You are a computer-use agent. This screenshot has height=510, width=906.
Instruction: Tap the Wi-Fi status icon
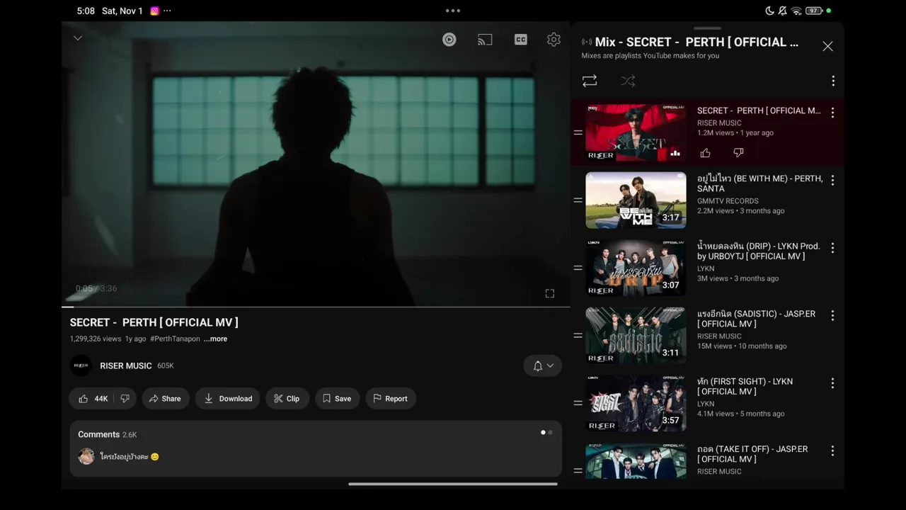click(x=796, y=11)
